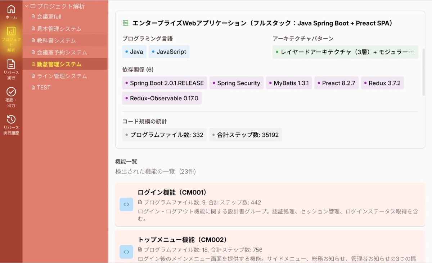Select ライン管理システム from the list
Screen dimensions: 432x263
pyautogui.click(x=58, y=76)
